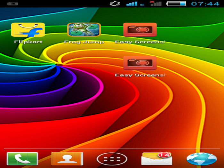The height and width of the screenshot is (168, 224).
Task: Open the orange Contacts app in dock
Action: [67, 158]
